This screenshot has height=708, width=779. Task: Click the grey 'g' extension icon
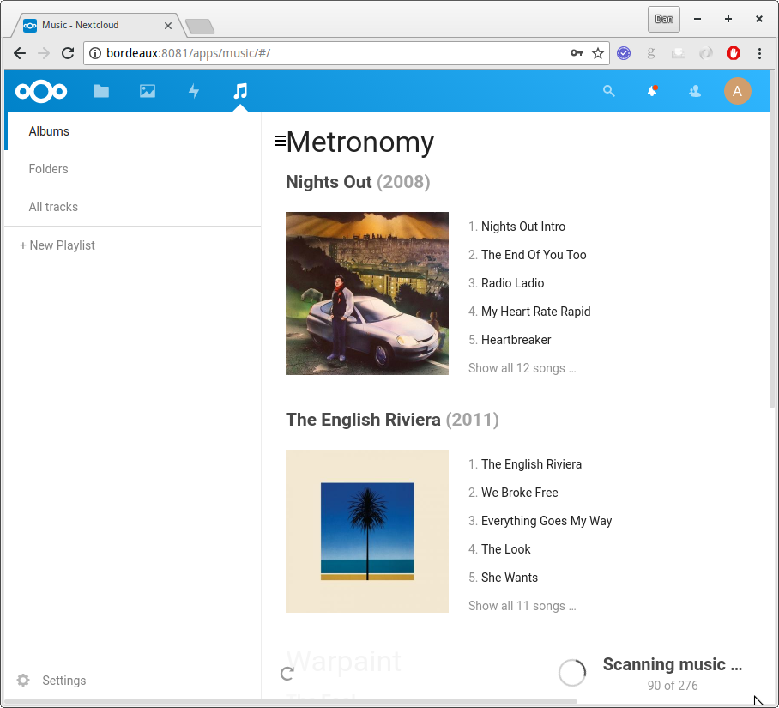(651, 53)
